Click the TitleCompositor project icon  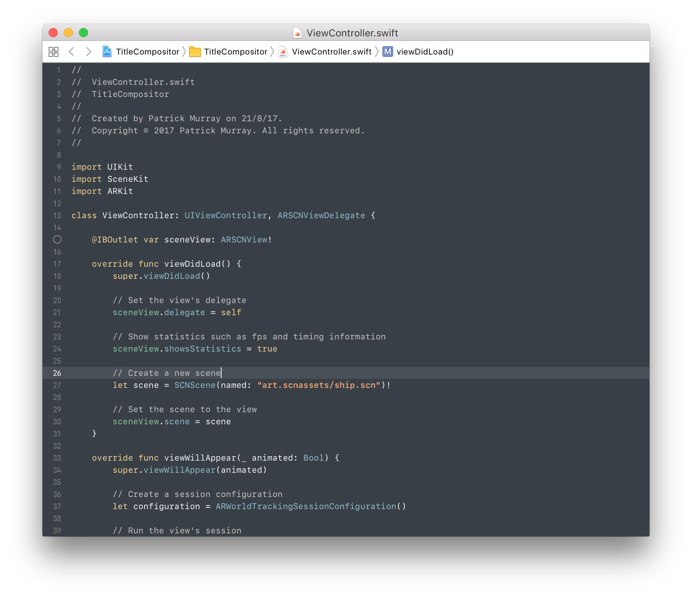[107, 52]
